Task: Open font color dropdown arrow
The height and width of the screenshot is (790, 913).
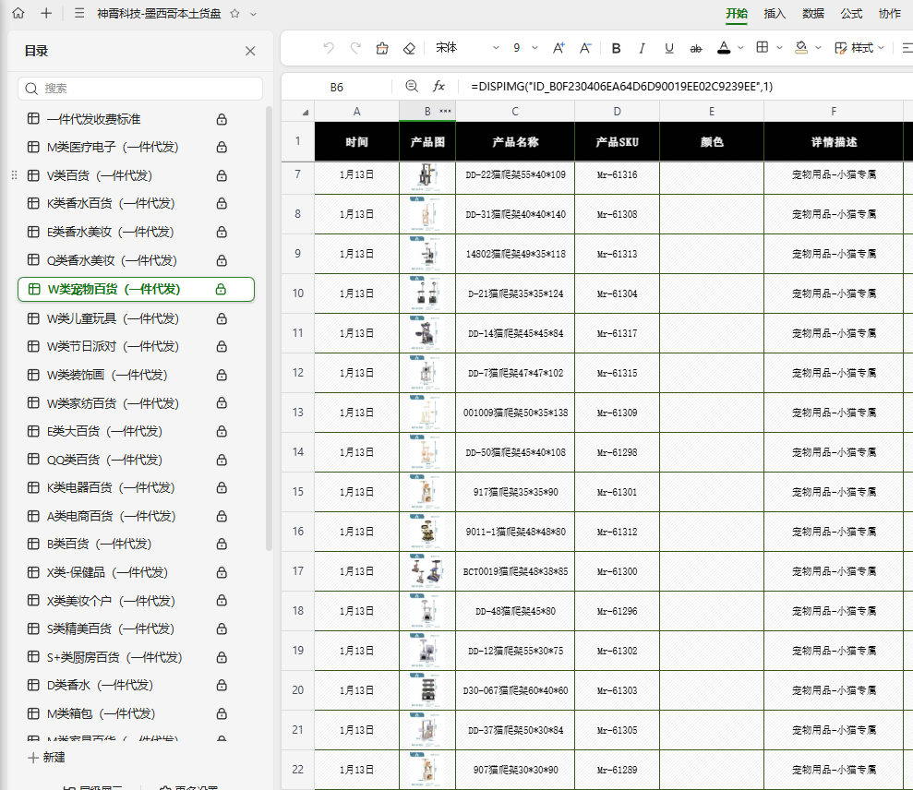Action: tap(740, 48)
